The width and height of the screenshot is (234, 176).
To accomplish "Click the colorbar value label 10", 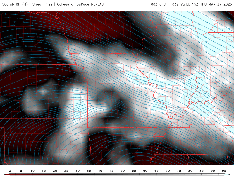I will (32, 171).
